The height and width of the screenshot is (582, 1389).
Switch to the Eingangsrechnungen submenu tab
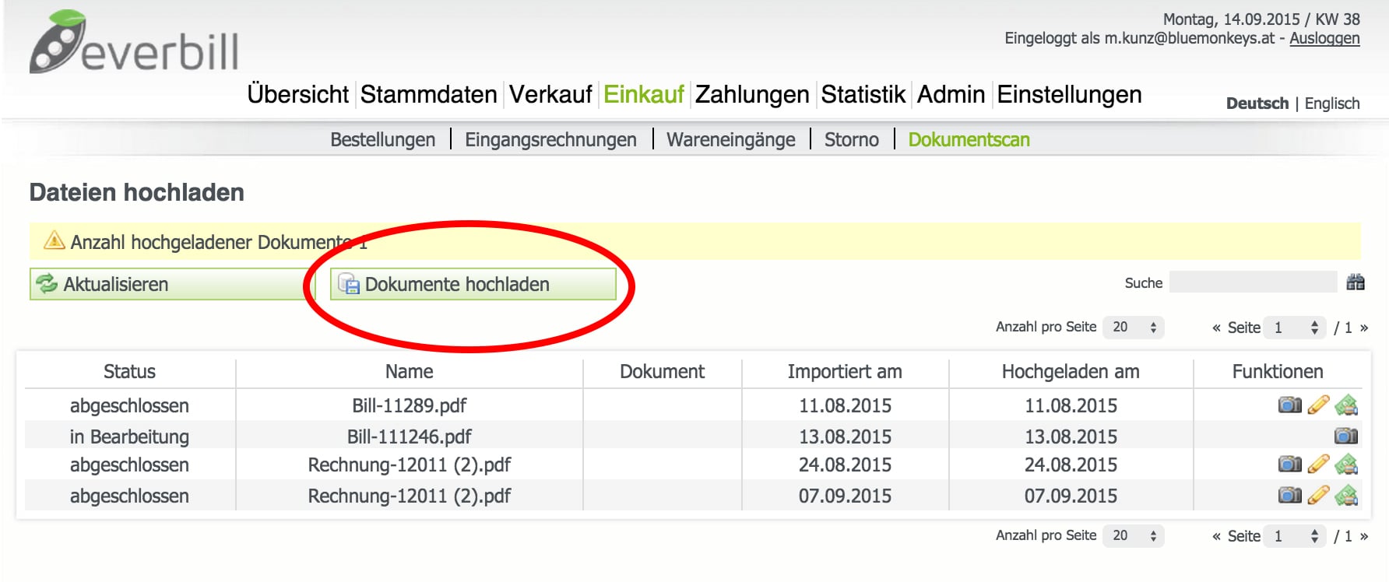pos(550,140)
